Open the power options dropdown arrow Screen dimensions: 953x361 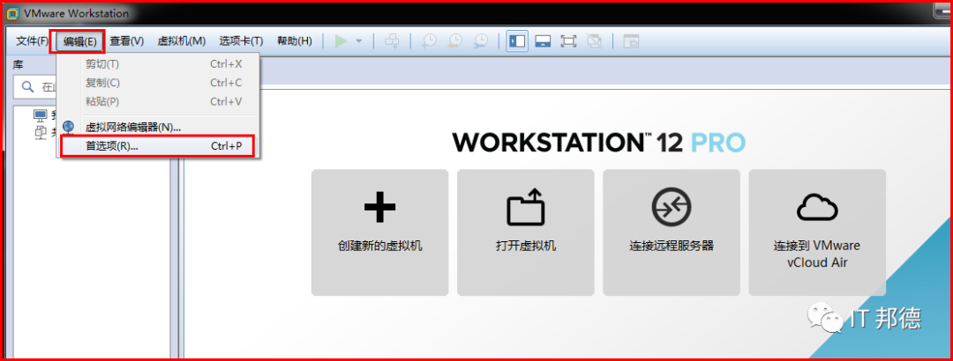click(x=358, y=41)
